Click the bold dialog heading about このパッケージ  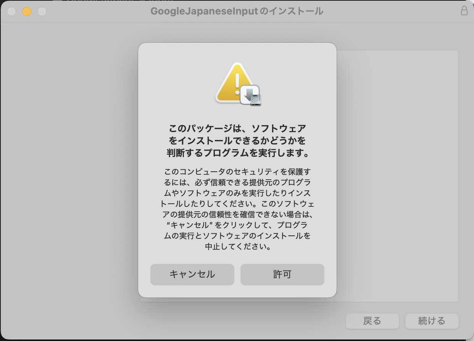pos(237,140)
